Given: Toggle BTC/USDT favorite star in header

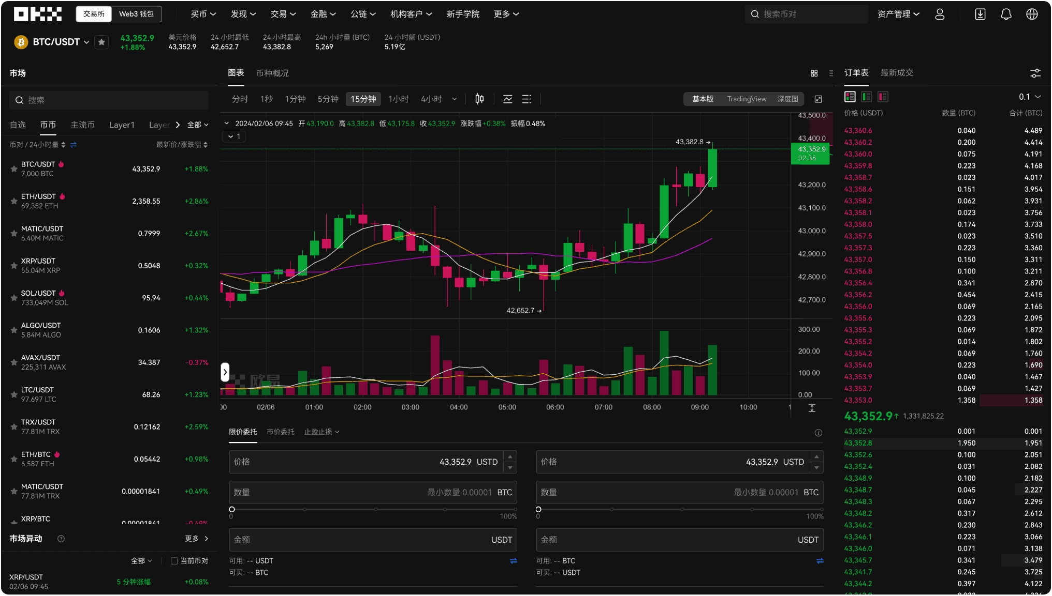Looking at the screenshot, I should click(x=101, y=42).
